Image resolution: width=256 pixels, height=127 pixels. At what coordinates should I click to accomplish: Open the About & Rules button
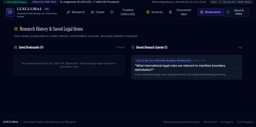pos(237,12)
